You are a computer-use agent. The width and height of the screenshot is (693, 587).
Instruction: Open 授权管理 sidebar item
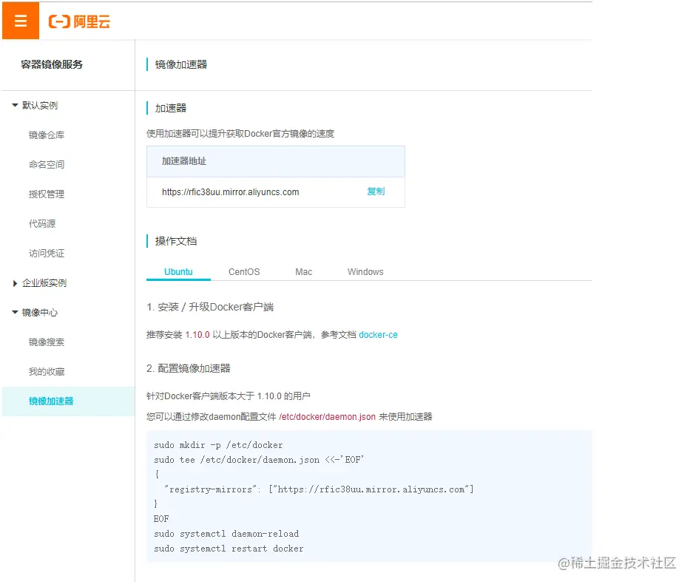(47, 194)
